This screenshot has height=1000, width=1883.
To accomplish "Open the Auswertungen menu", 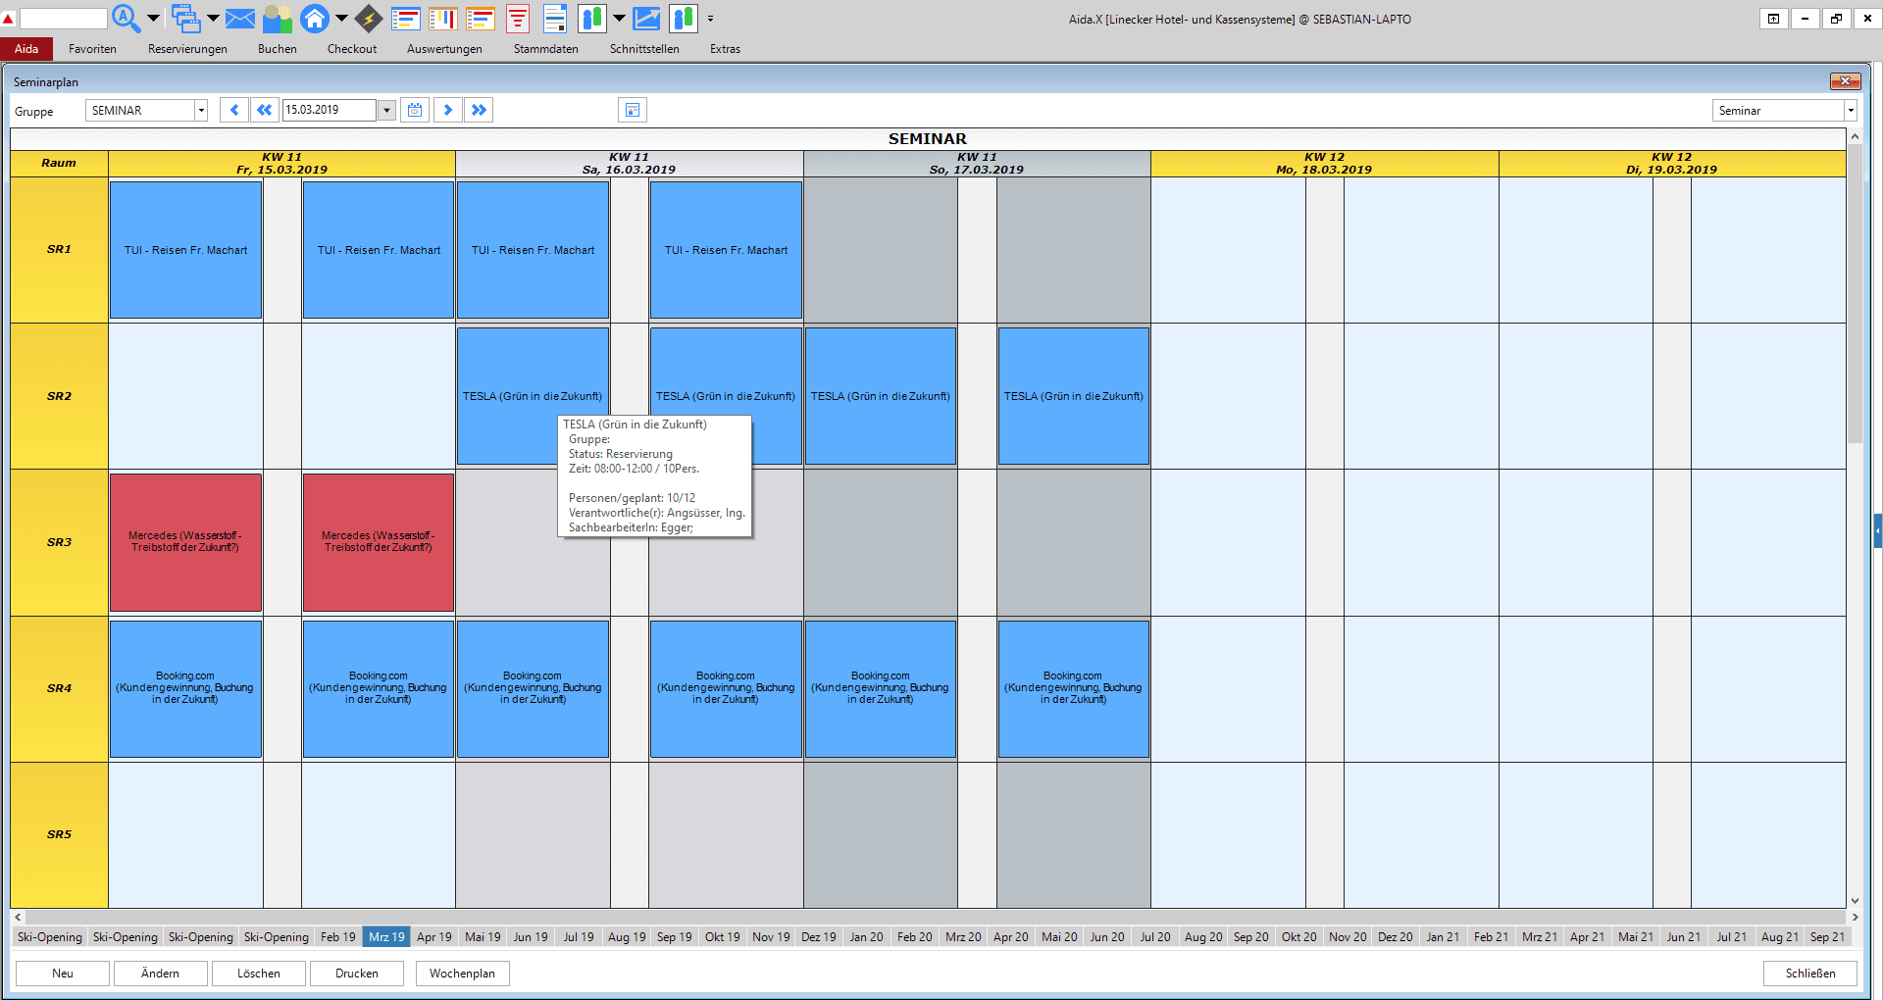I will pyautogui.click(x=444, y=49).
